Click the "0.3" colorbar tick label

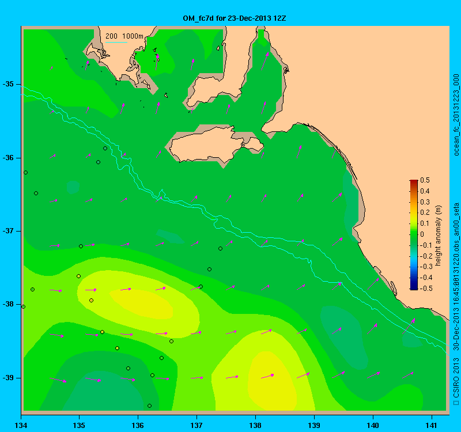click(x=425, y=202)
